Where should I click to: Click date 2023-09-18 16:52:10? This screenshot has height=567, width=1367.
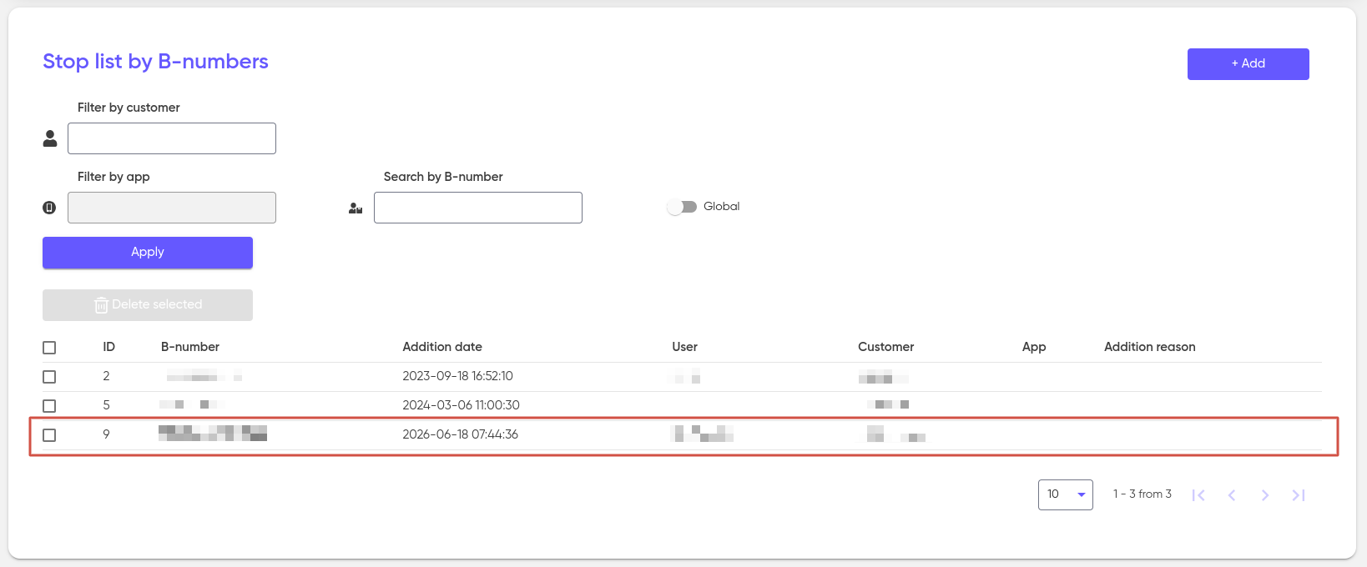457,376
